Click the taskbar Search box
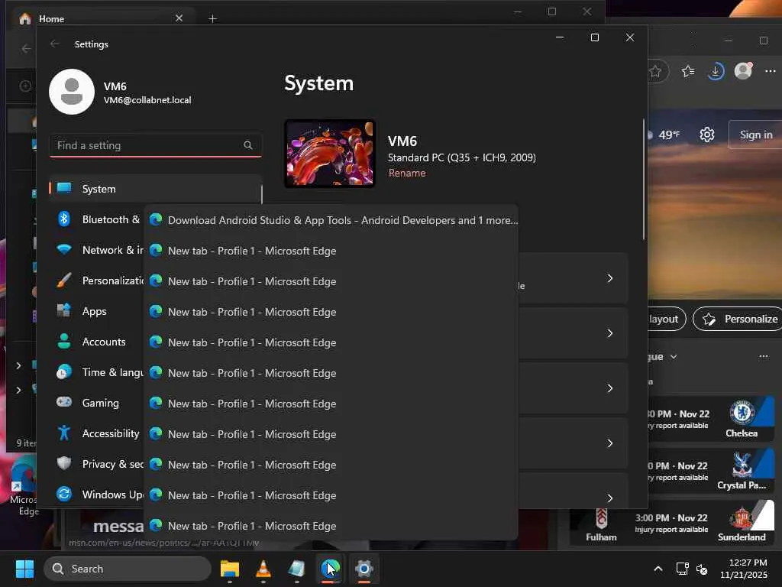This screenshot has width=782, height=587. (x=128, y=569)
